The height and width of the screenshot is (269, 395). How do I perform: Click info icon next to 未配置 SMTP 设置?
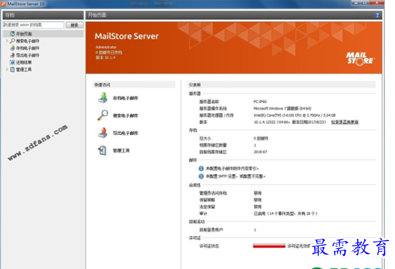pyautogui.click(x=201, y=176)
